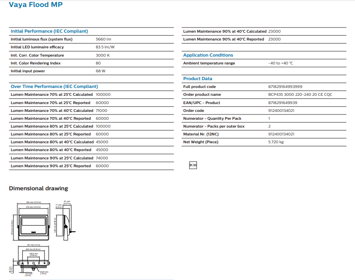Select full product code 871829164993999
Screen dimensions: 355x280
tap(285, 87)
